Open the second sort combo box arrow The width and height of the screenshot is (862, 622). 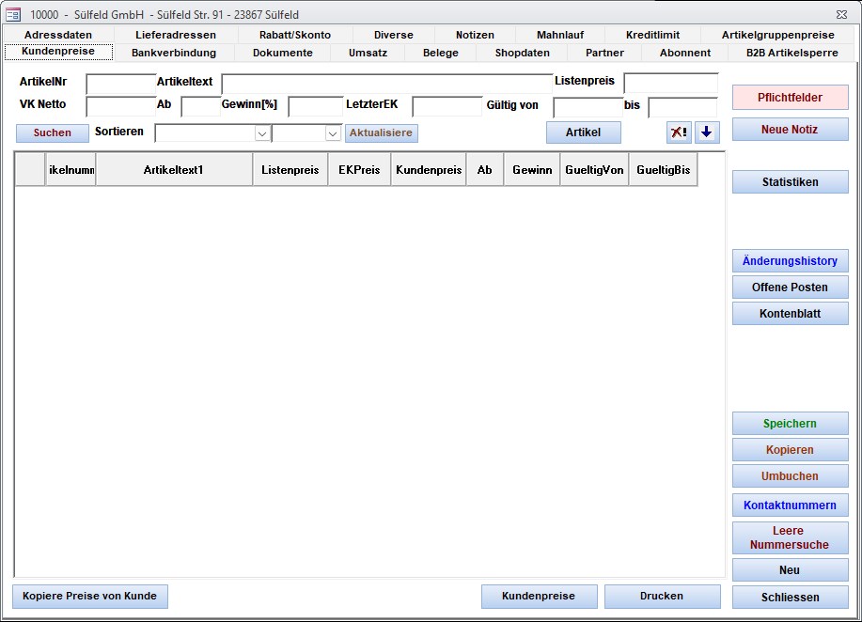pos(333,133)
